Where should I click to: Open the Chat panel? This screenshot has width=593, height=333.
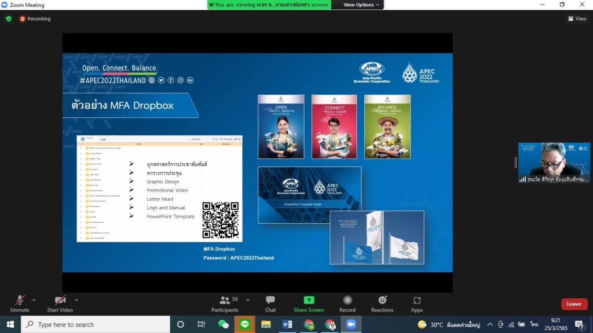coord(270,304)
